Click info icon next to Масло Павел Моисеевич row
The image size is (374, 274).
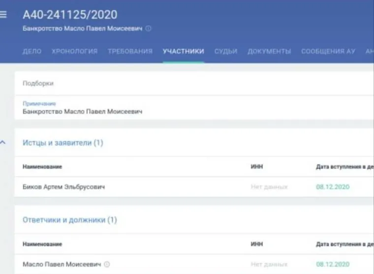click(x=107, y=264)
